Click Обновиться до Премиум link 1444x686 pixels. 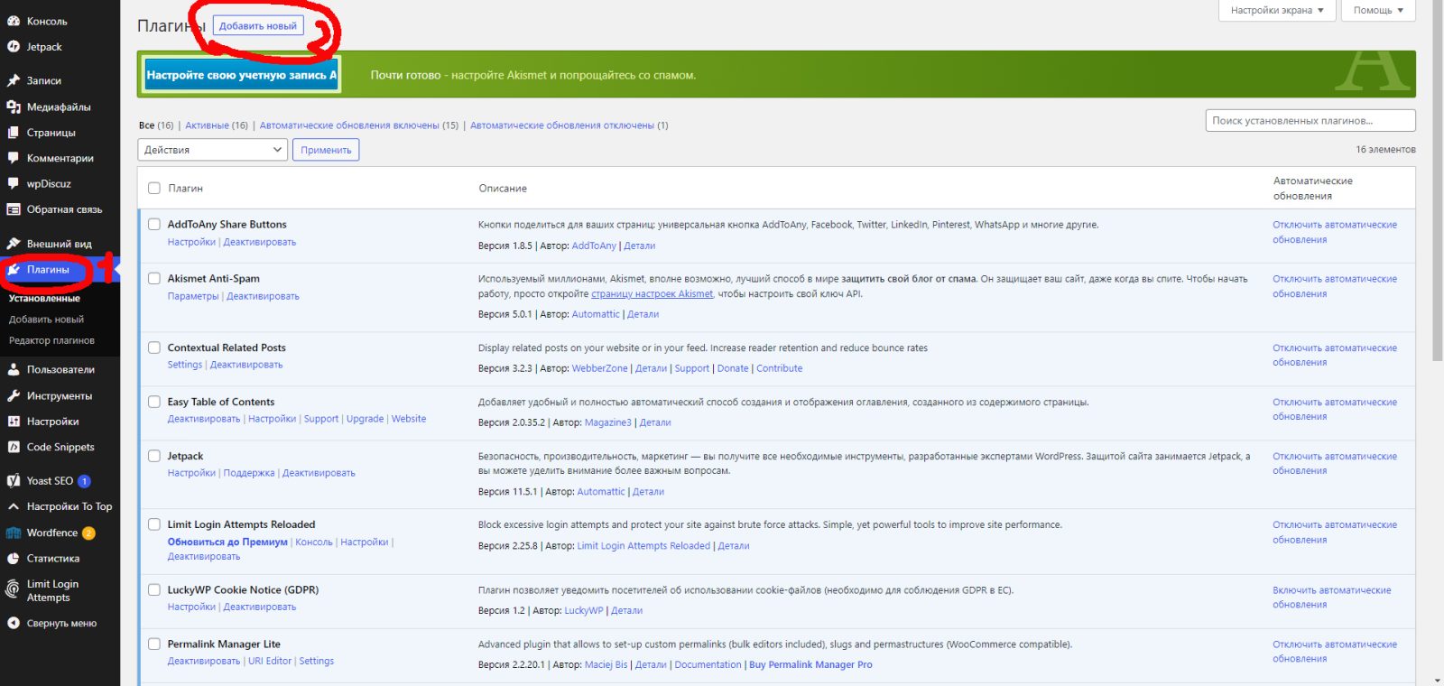(227, 542)
